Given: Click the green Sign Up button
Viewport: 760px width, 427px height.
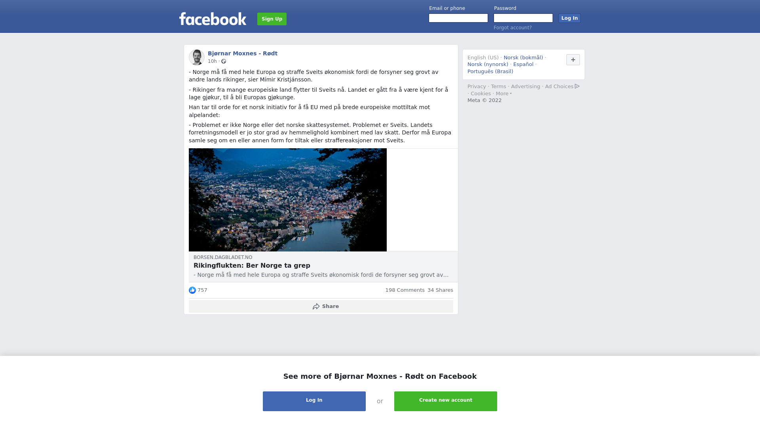Looking at the screenshot, I should point(272,19).
